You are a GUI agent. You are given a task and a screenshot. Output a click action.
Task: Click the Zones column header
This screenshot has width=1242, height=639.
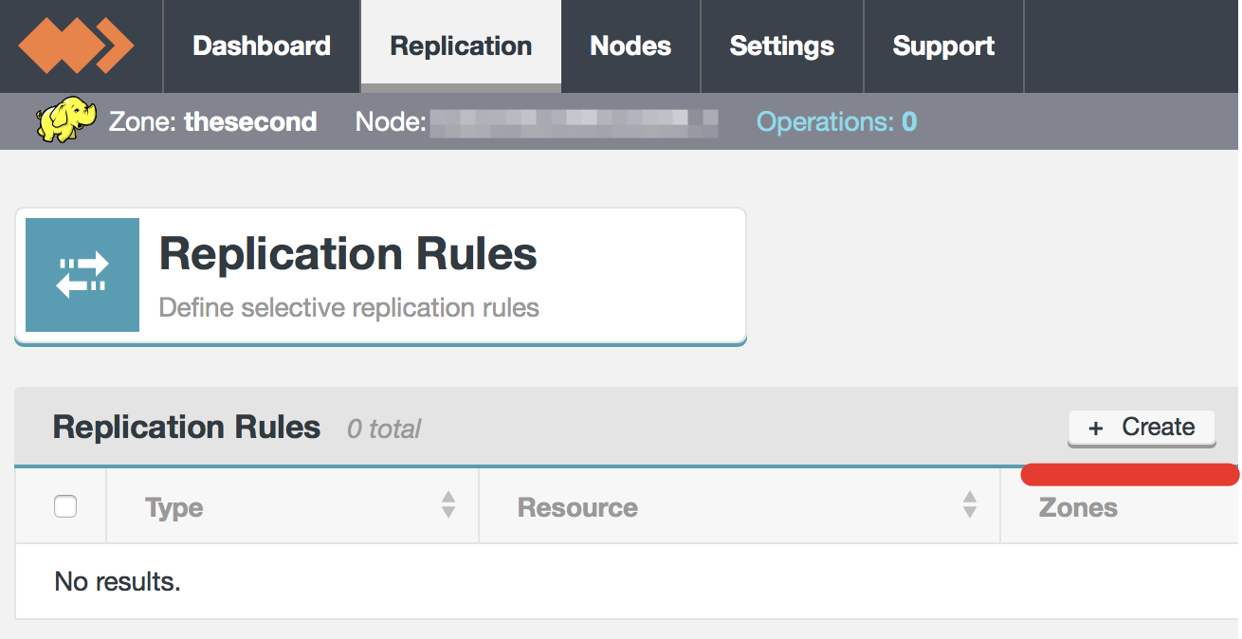[x=1078, y=508]
